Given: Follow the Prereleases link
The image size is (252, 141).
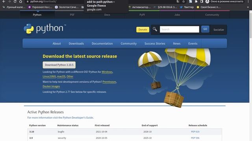Looking at the screenshot, I should (109, 82).
